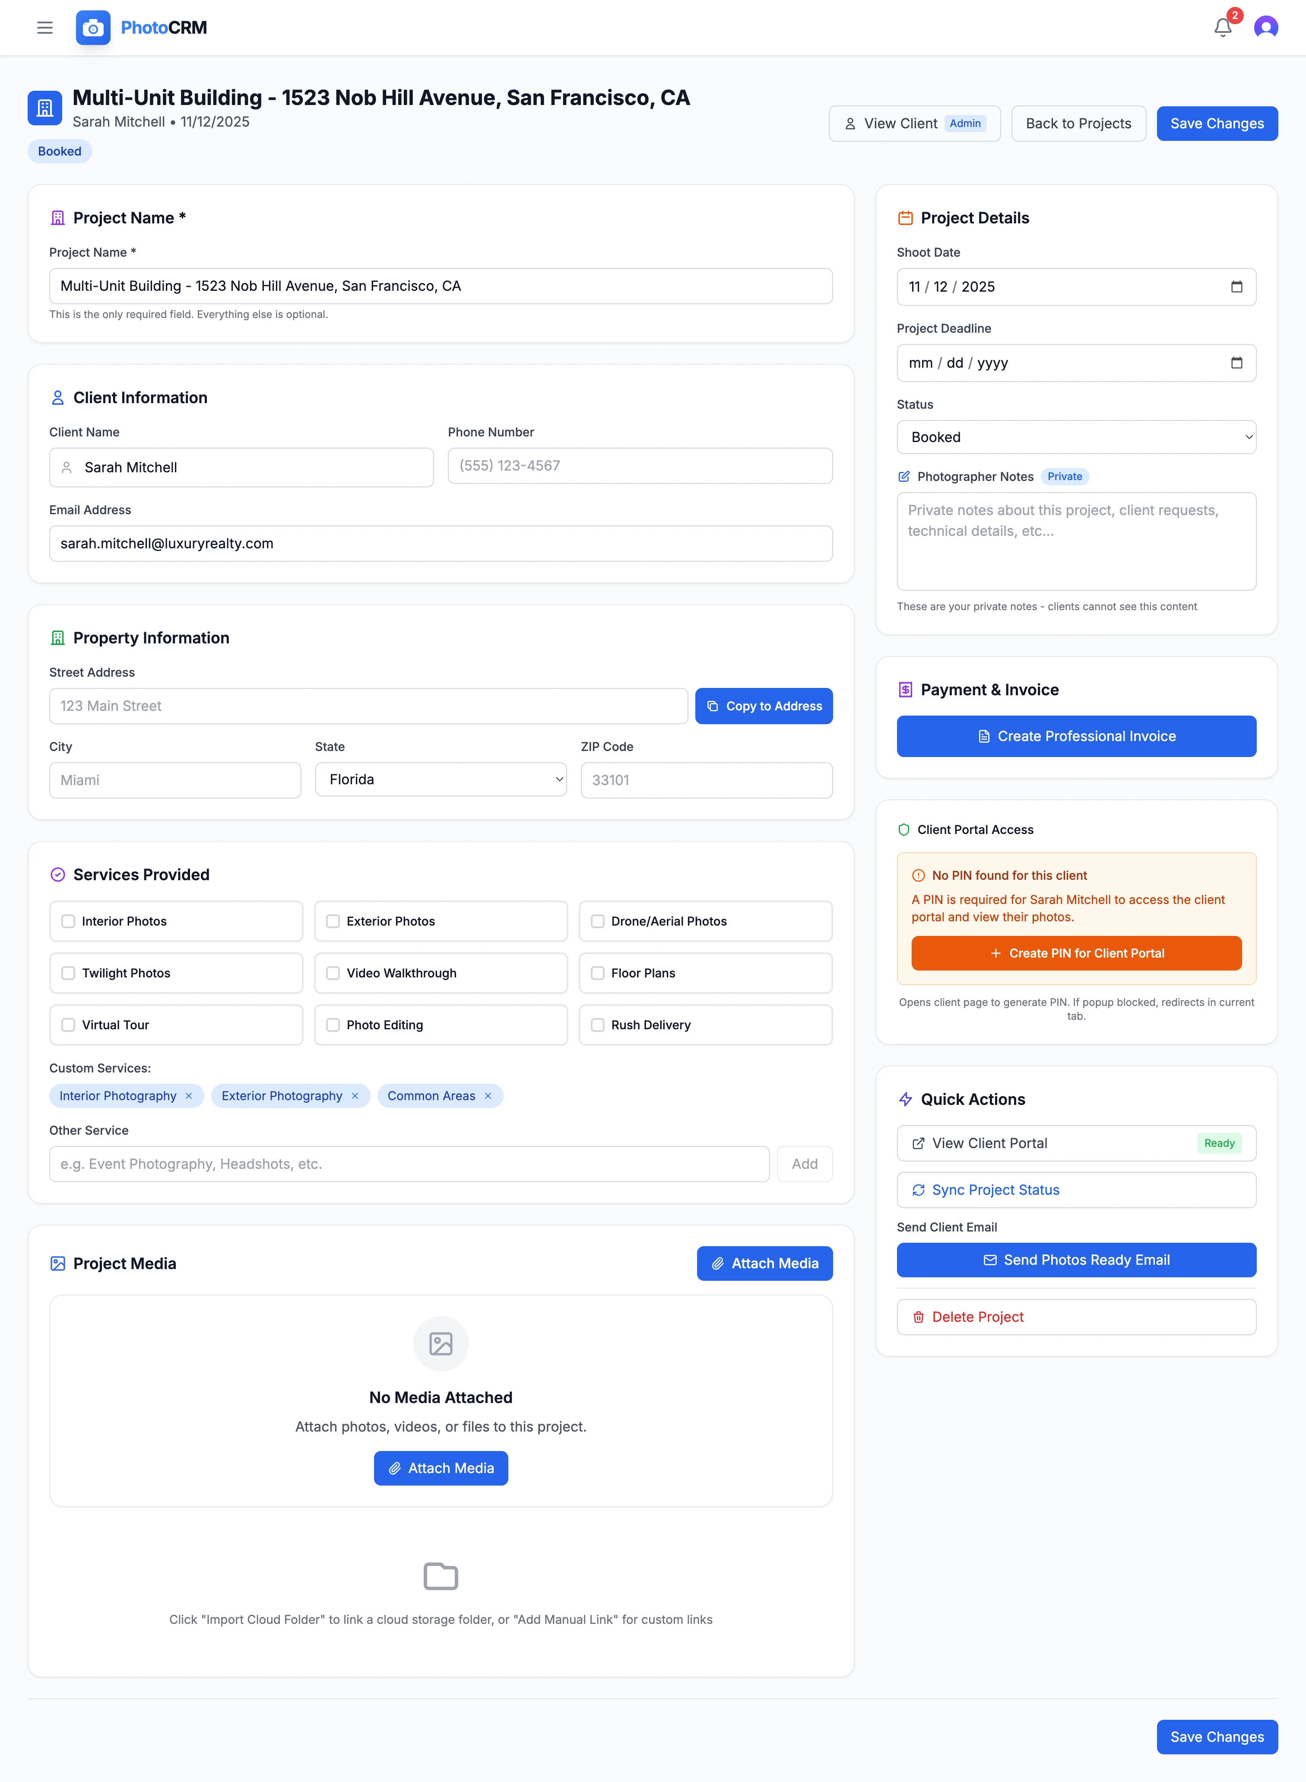This screenshot has width=1306, height=1782.
Task: Open Shoot Date calendar picker icon
Action: (x=1236, y=286)
